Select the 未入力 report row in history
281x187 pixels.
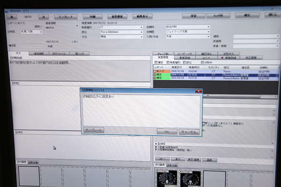(160, 71)
